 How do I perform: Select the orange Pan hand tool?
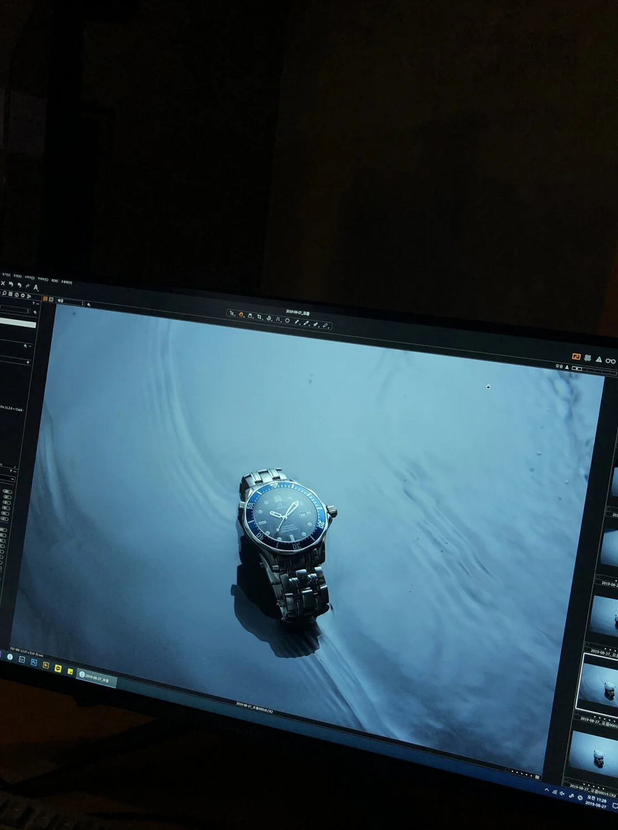coord(241,314)
